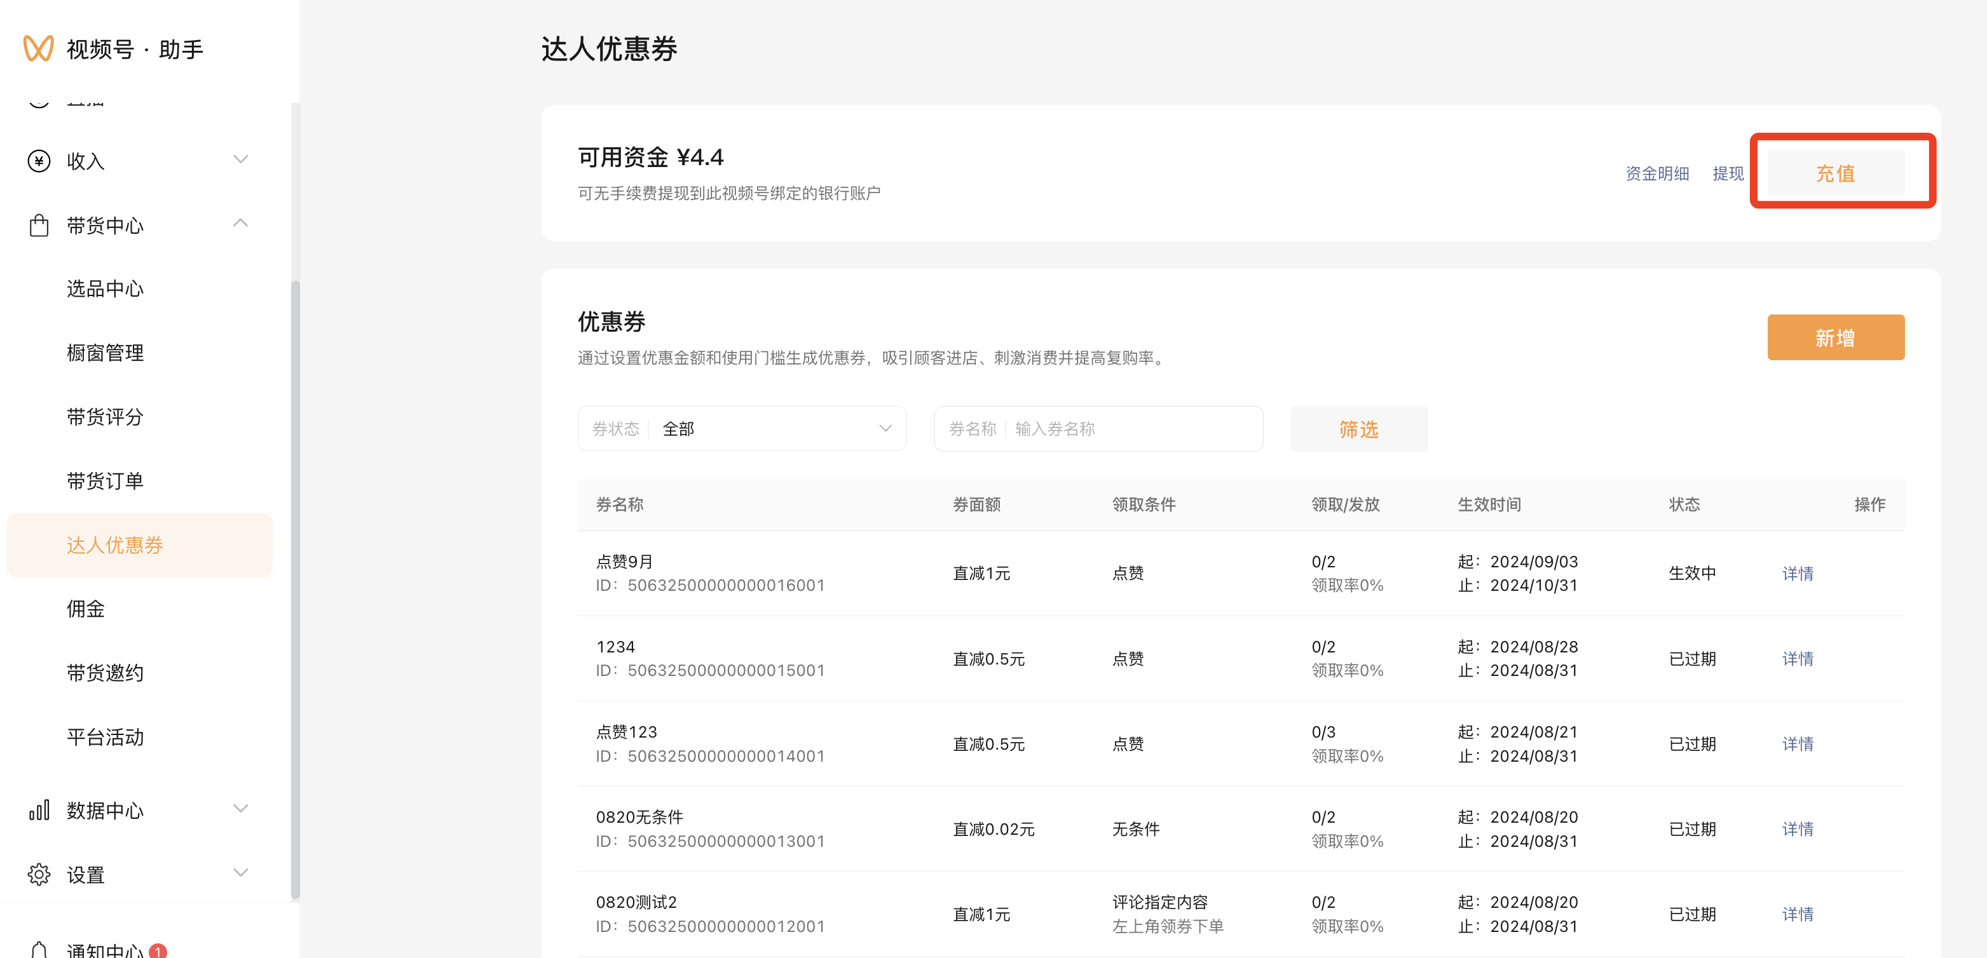Screen dimensions: 1987x958
Task: Click the bar chart icon for 数据中心
Action: 39,810
